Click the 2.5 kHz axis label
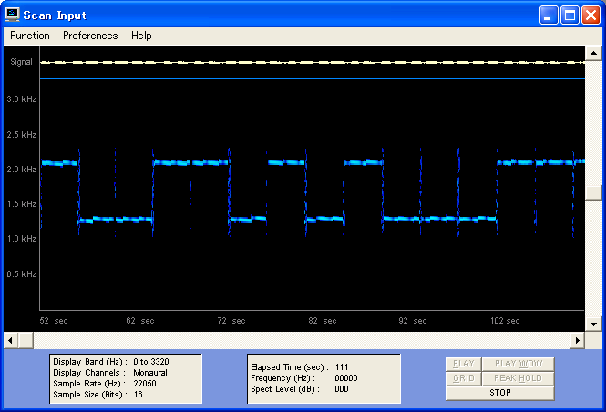606x412 pixels. [21, 135]
